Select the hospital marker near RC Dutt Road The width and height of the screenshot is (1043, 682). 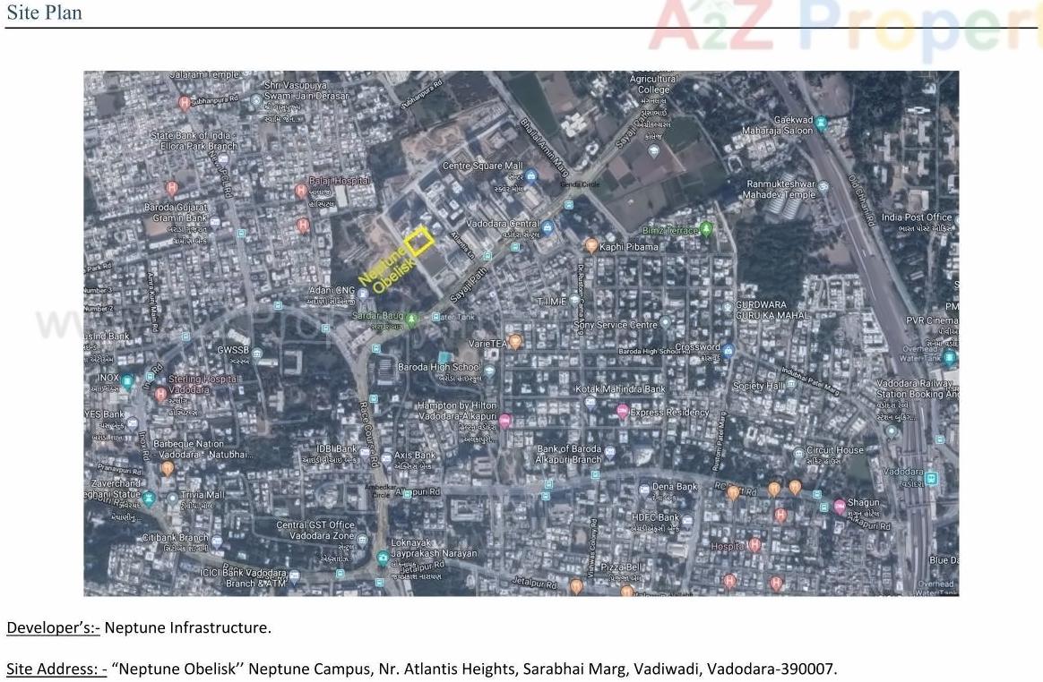[780, 516]
